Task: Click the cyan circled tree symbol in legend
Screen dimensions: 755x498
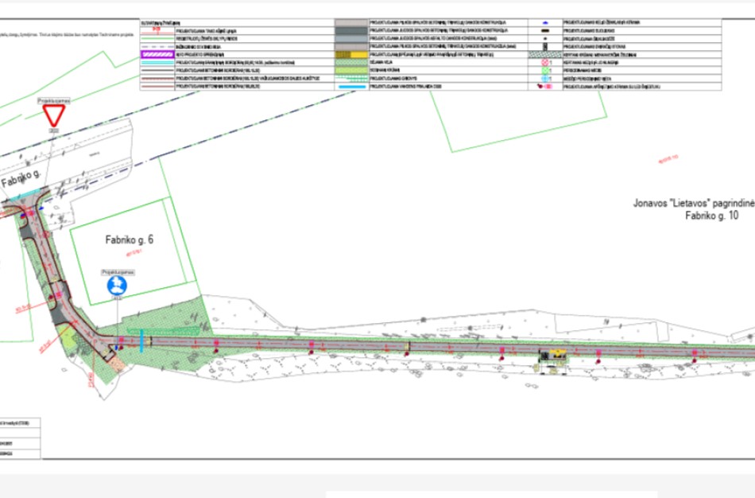Action: pos(545,80)
